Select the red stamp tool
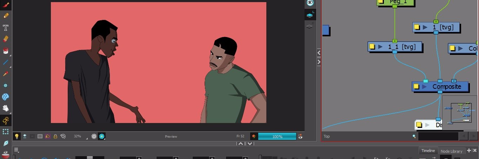Image resolution: width=479 pixels, height=159 pixels. [x=6, y=154]
